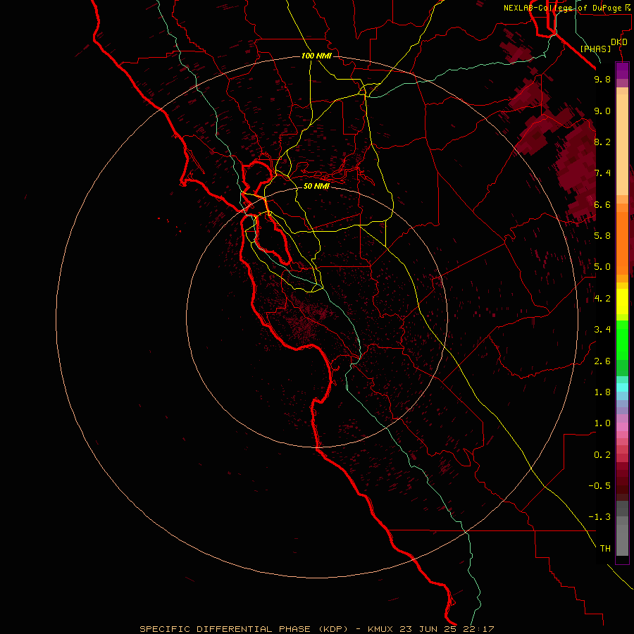This screenshot has height=634, width=634.
Task: Click the 1.0 value on the color scale
Action: (x=602, y=423)
